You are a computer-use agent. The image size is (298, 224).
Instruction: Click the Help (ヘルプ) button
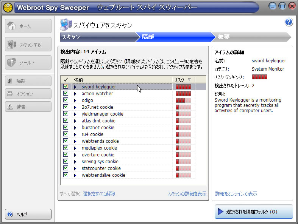pos(28,214)
